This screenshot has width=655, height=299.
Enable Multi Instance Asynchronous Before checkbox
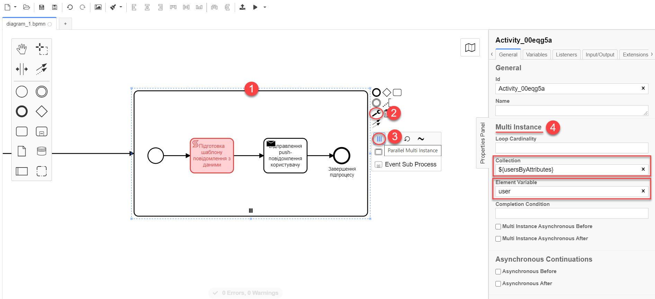point(498,227)
